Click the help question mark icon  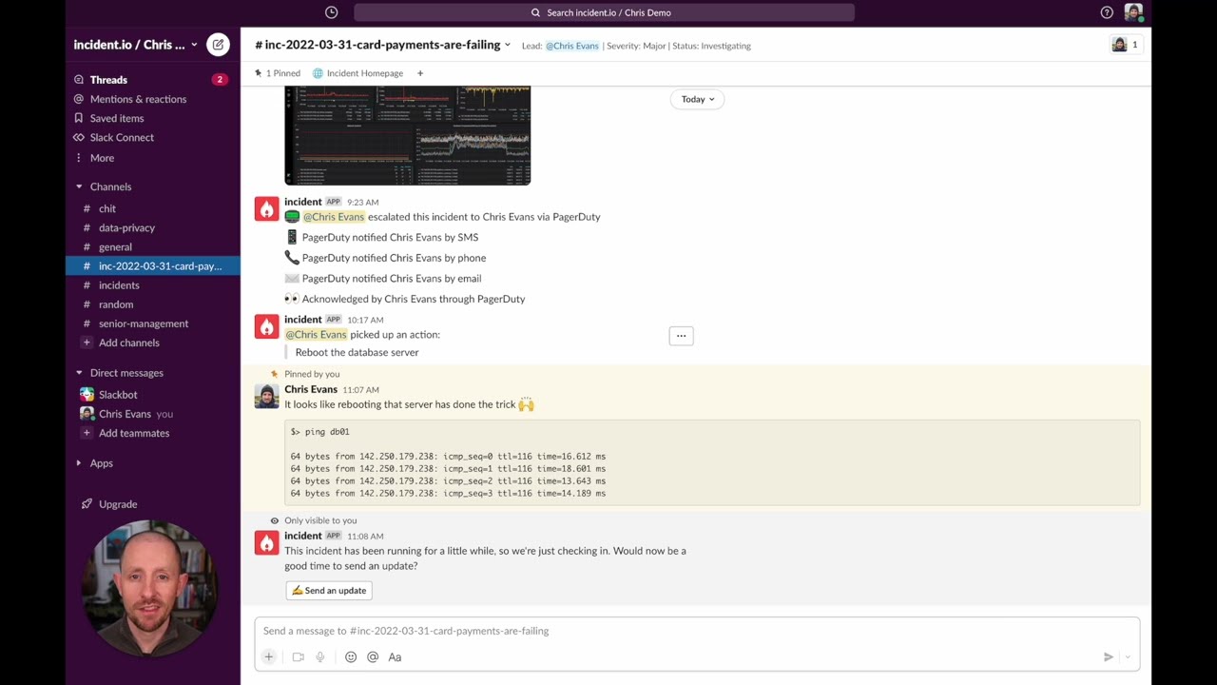(x=1107, y=12)
